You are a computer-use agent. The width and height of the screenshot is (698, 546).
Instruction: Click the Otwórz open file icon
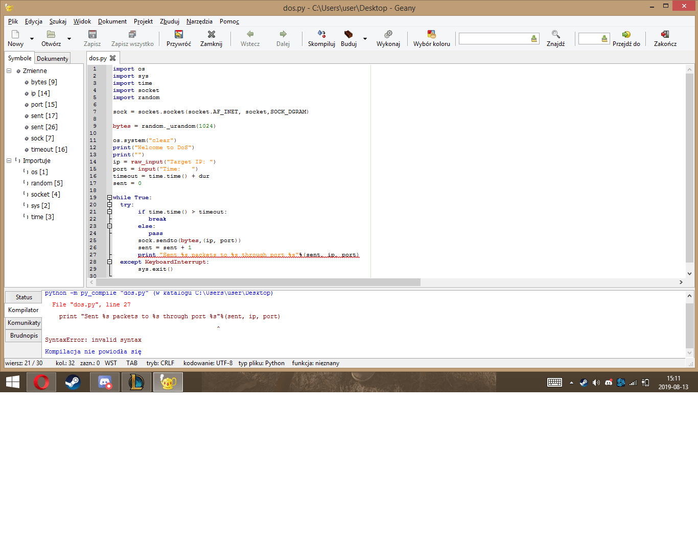tap(51, 34)
